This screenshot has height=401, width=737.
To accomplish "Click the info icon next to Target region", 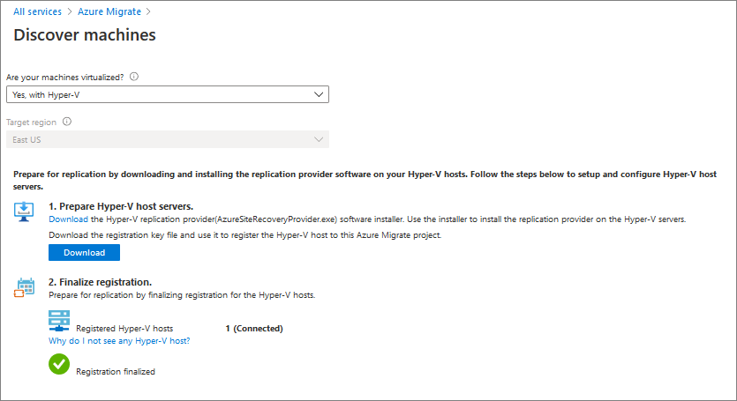I will [67, 122].
